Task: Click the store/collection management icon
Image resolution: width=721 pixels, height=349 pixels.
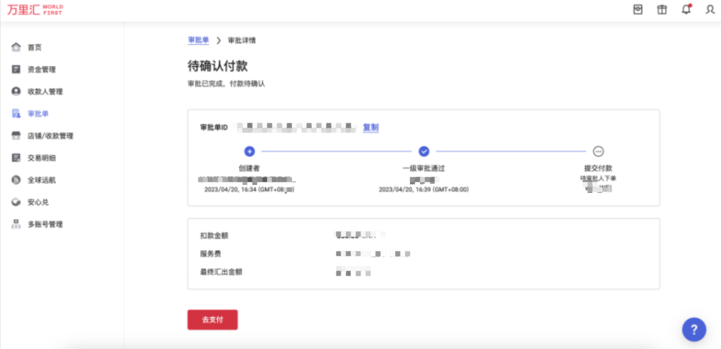Action: point(16,136)
